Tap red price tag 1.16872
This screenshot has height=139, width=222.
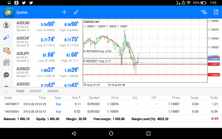[x=213, y=64]
